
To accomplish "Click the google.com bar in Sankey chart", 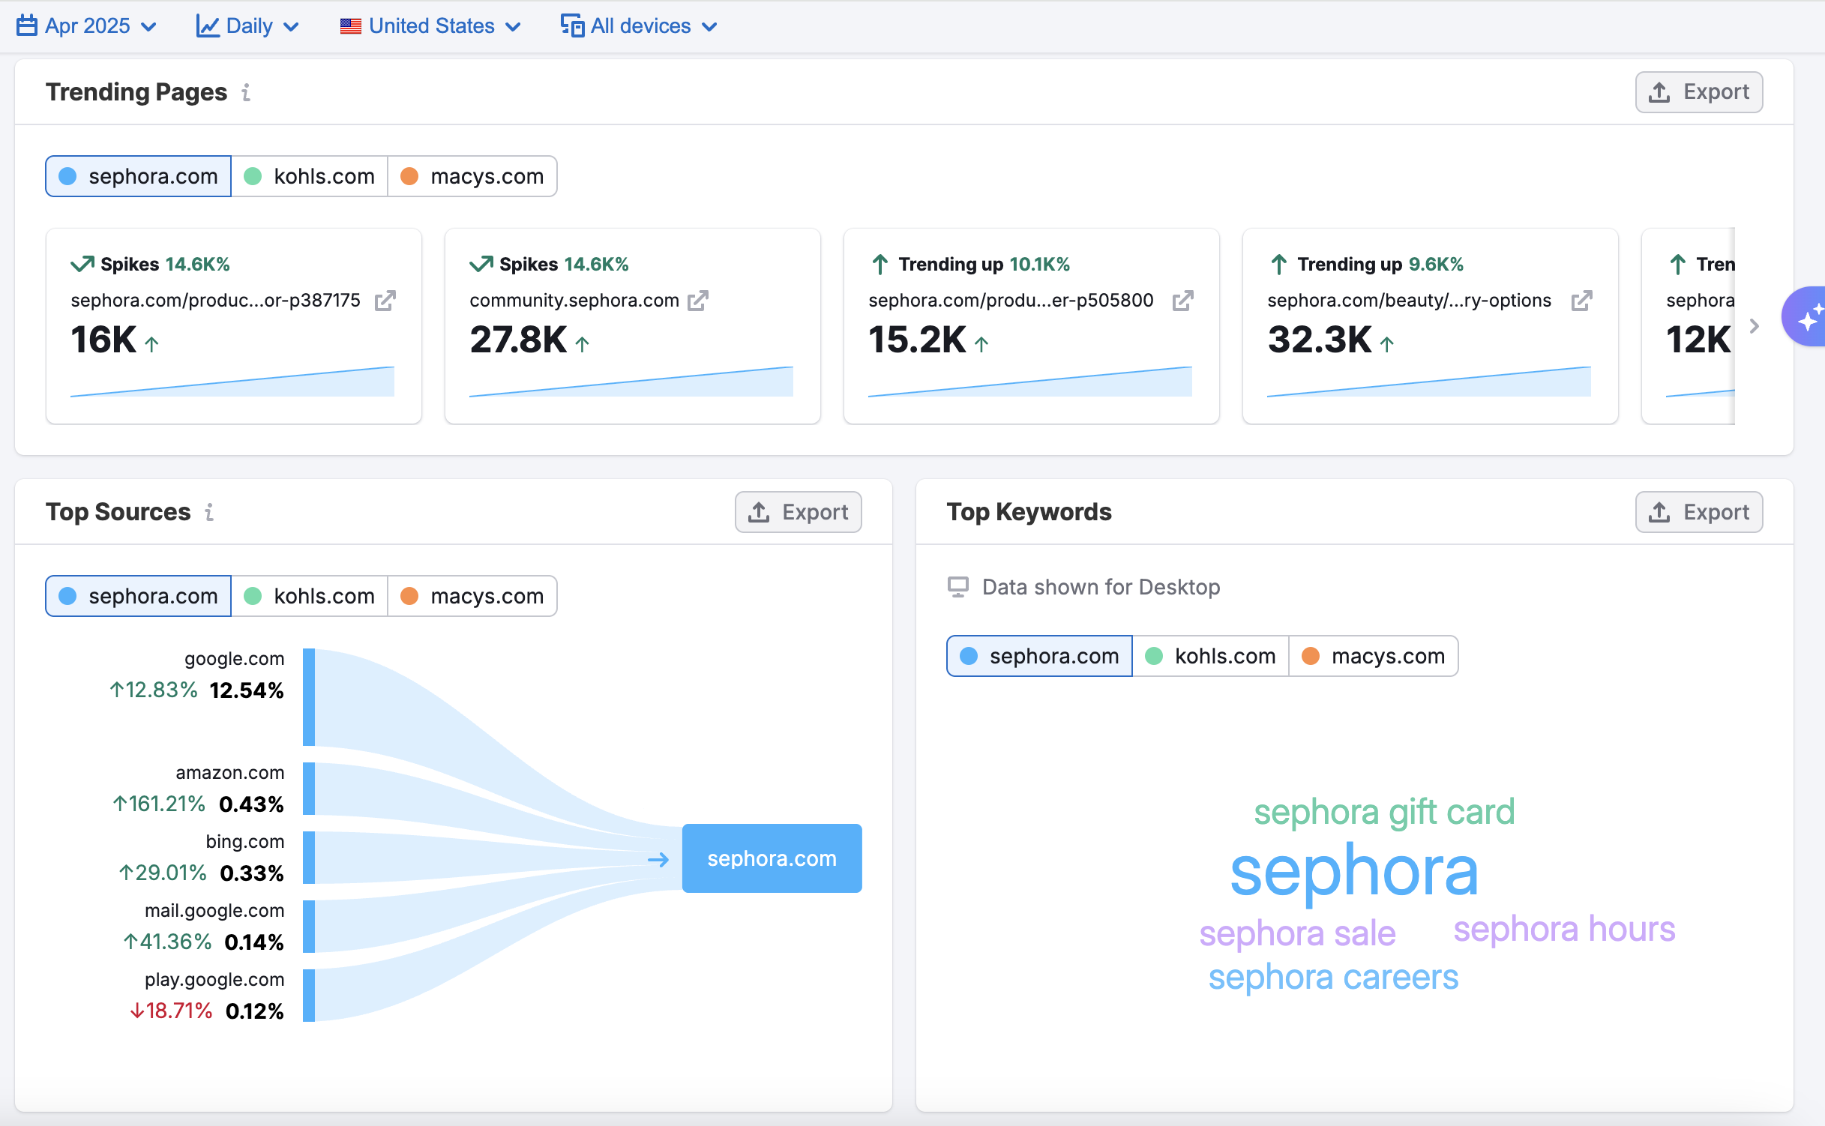I will pyautogui.click(x=309, y=697).
